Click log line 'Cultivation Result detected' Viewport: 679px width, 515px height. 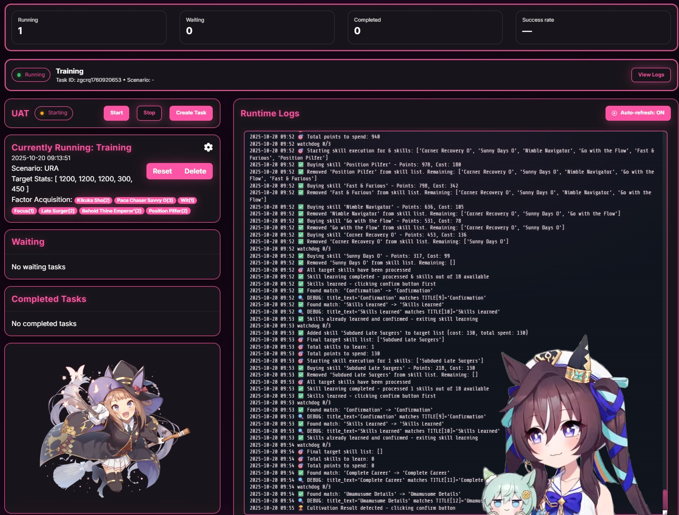352,508
